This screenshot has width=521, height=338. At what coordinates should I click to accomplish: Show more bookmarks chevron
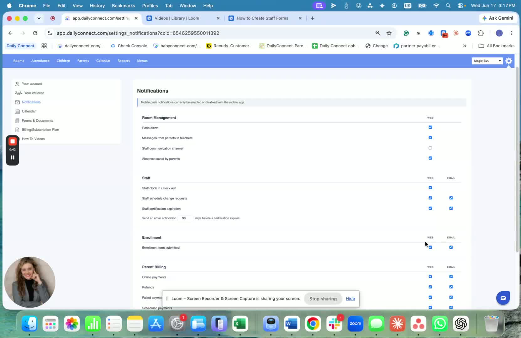pyautogui.click(x=465, y=46)
